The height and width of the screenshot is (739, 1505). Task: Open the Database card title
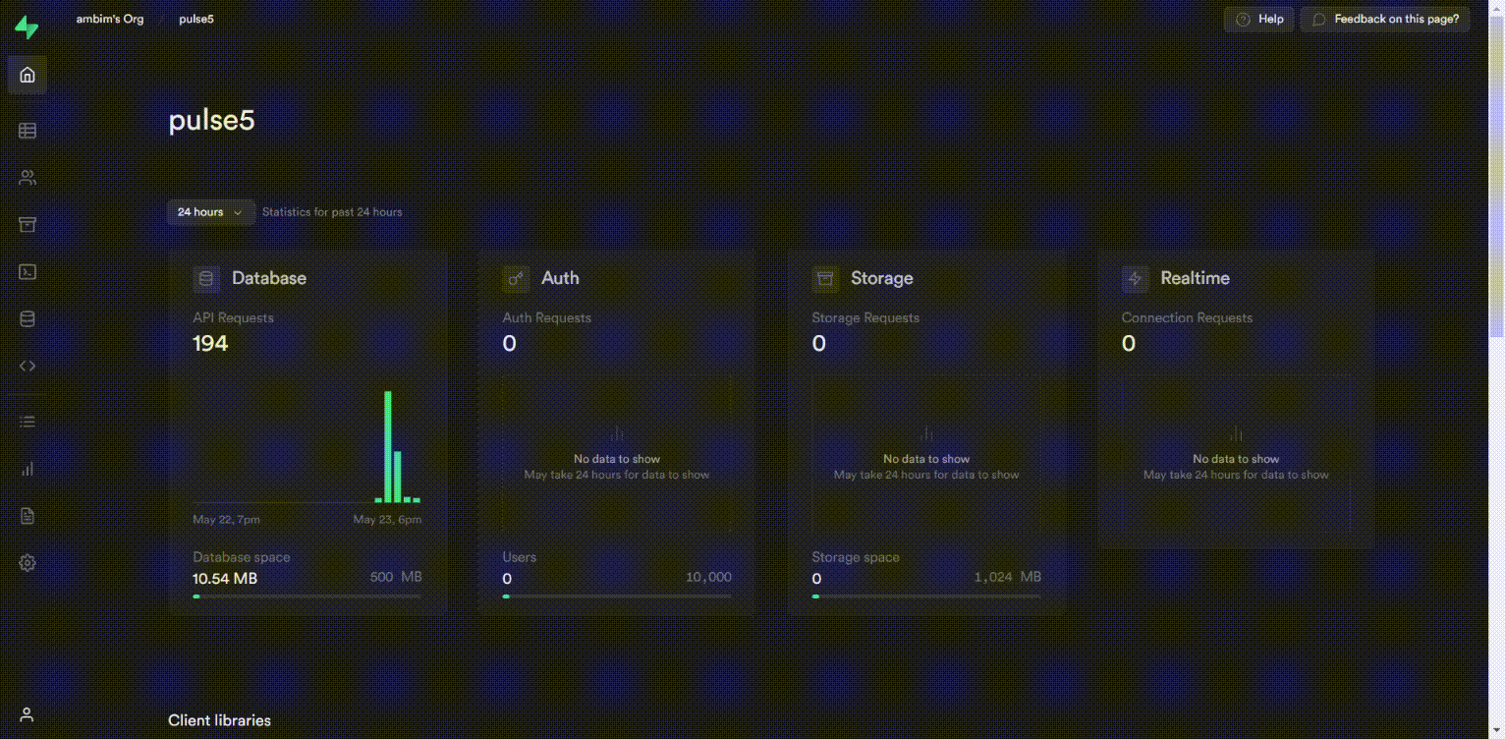269,278
